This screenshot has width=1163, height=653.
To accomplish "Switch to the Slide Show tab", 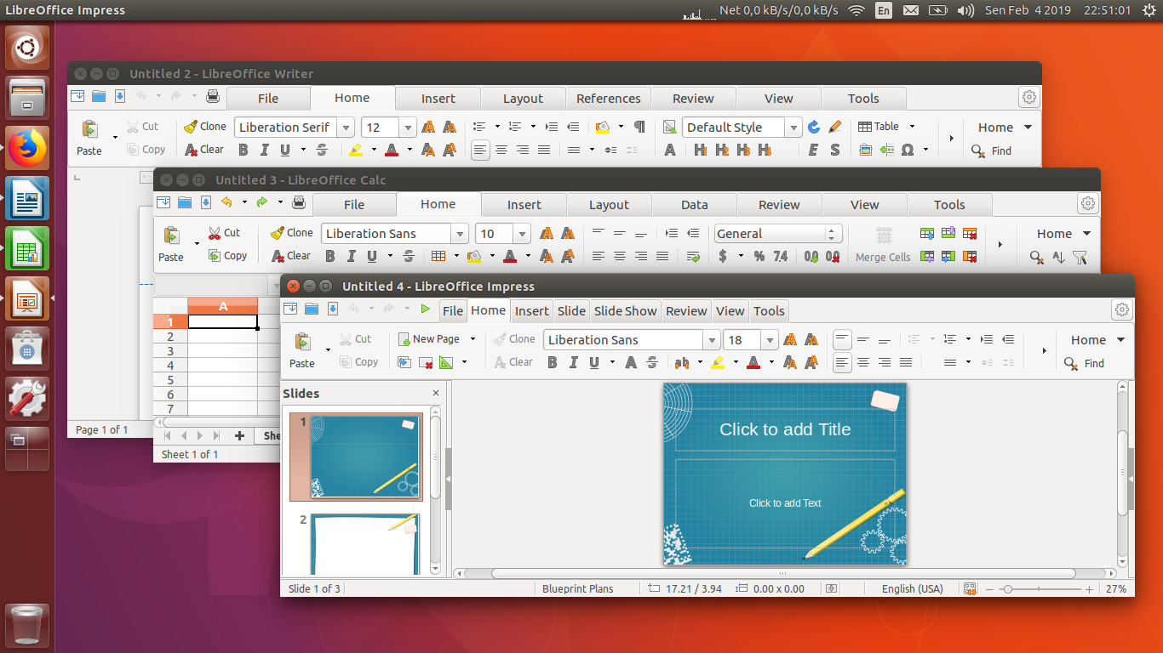I will tap(625, 310).
